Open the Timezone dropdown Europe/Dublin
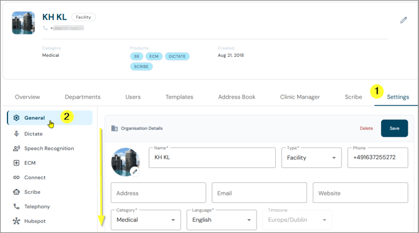This screenshot has height=233, width=419. coord(298,220)
